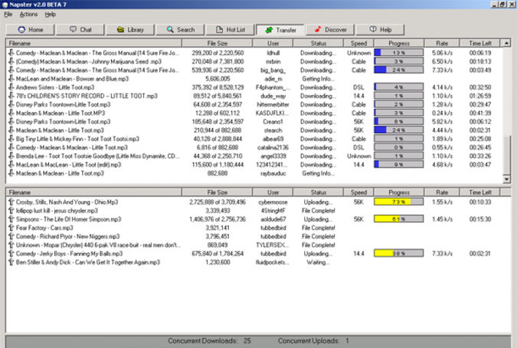Select Brenda Lee Toot Toot Tootsie download
Screen dimensions: 517x348
[92, 156]
